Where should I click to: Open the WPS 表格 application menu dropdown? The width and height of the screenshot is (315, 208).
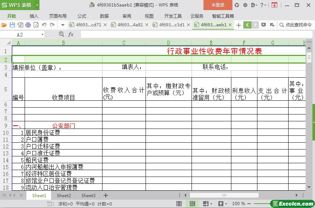20,5
